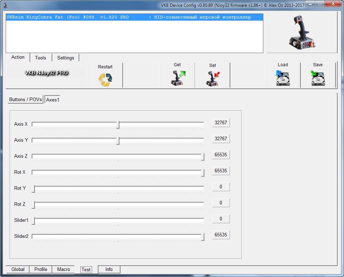Click the Restart recycle-arrows icon
This screenshot has width=344, height=277.
(x=105, y=80)
